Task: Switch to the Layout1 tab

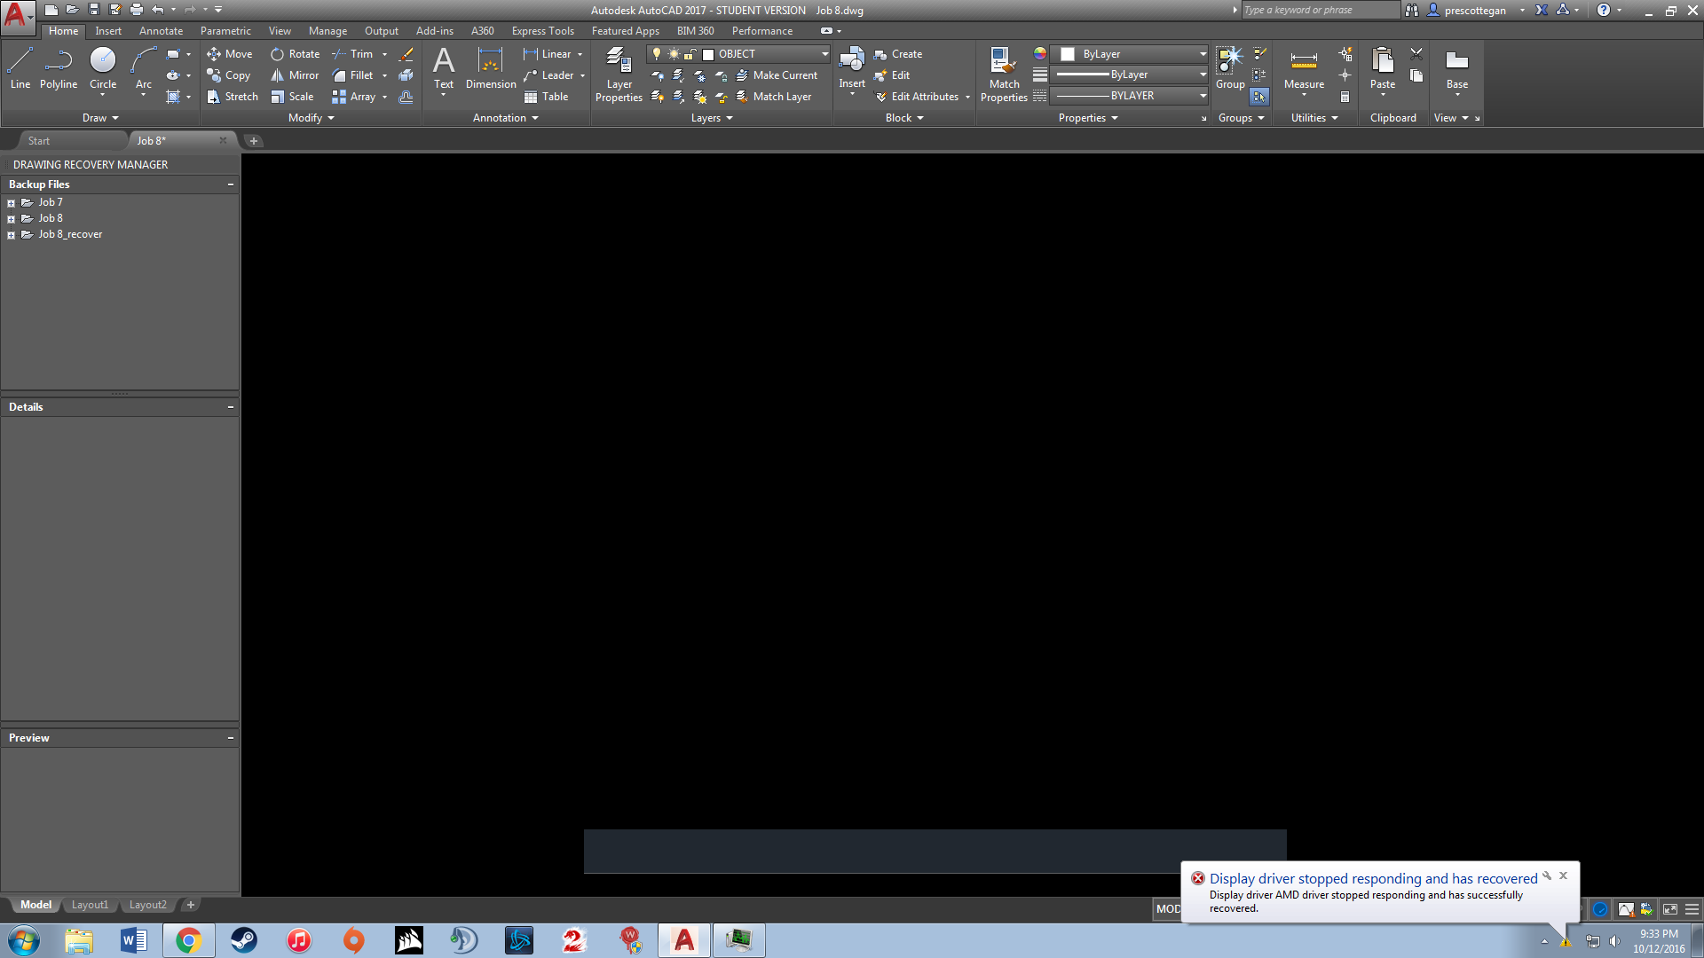Action: click(x=90, y=905)
